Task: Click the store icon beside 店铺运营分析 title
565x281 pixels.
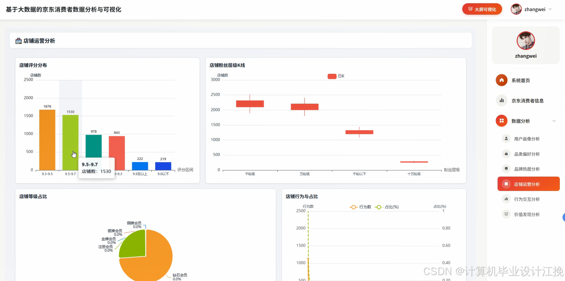Action: tap(18, 41)
